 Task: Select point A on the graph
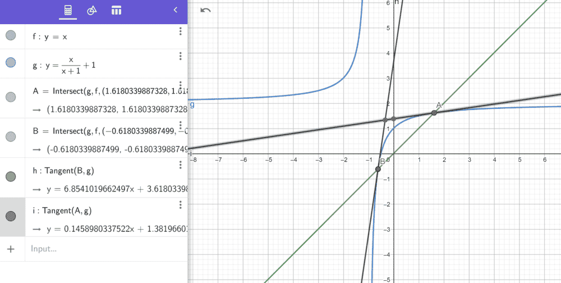(x=434, y=113)
